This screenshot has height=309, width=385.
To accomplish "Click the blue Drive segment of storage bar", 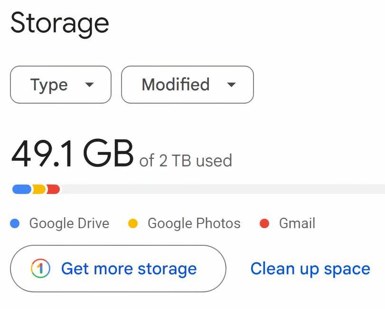I will (21, 189).
